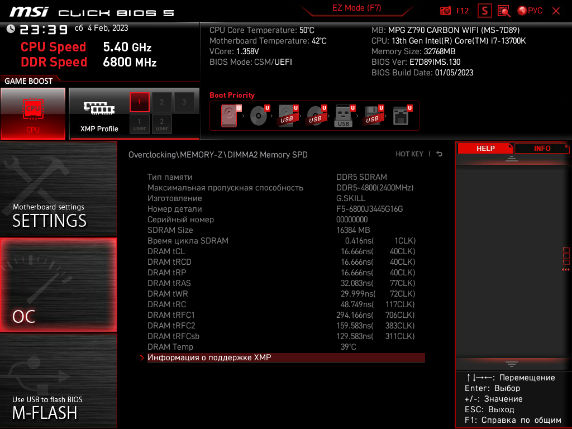This screenshot has height=429, width=572.
Task: Click the G.SKILL manufacturer value
Action: (351, 198)
